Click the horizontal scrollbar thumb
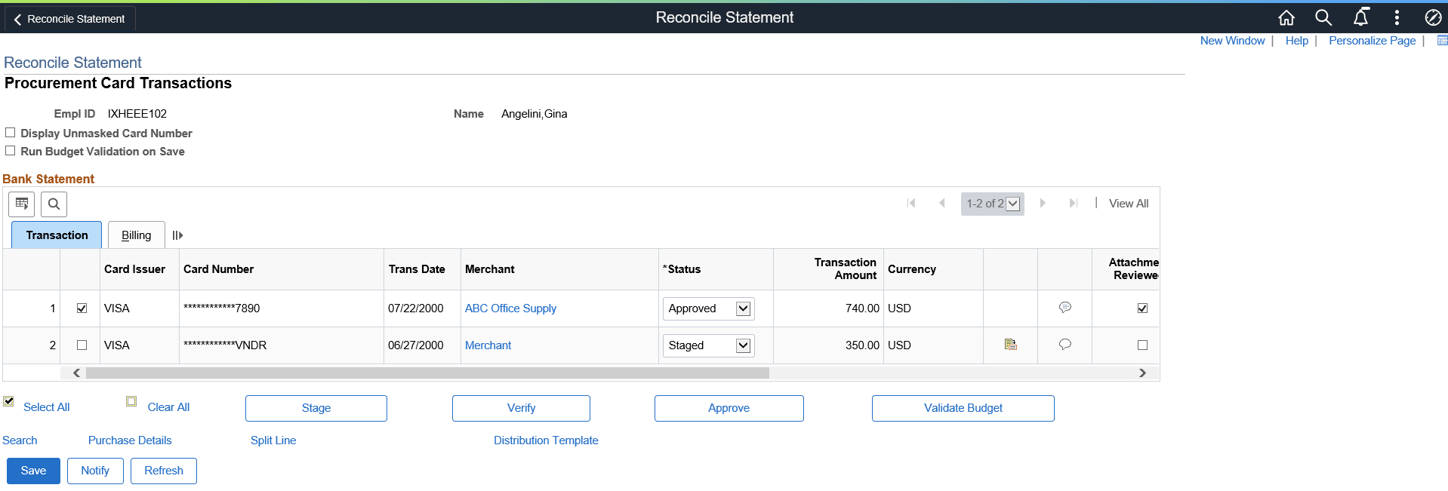 coord(427,373)
